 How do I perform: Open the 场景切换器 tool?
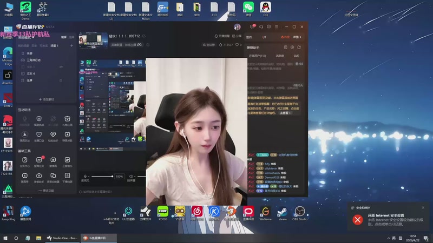(53, 178)
